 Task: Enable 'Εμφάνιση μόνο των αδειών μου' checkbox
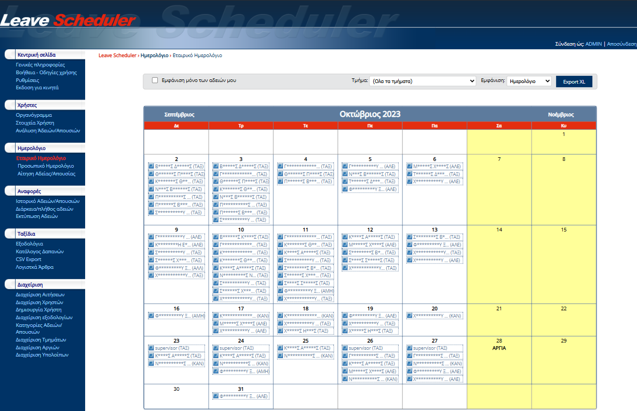point(155,80)
